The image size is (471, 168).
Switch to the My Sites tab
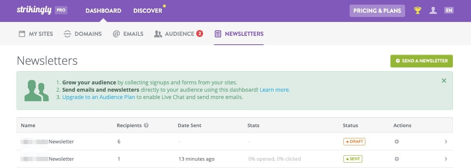36,34
